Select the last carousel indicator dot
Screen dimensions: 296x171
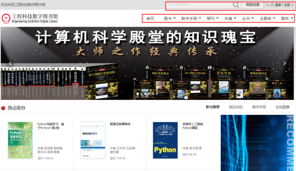tap(157, 94)
